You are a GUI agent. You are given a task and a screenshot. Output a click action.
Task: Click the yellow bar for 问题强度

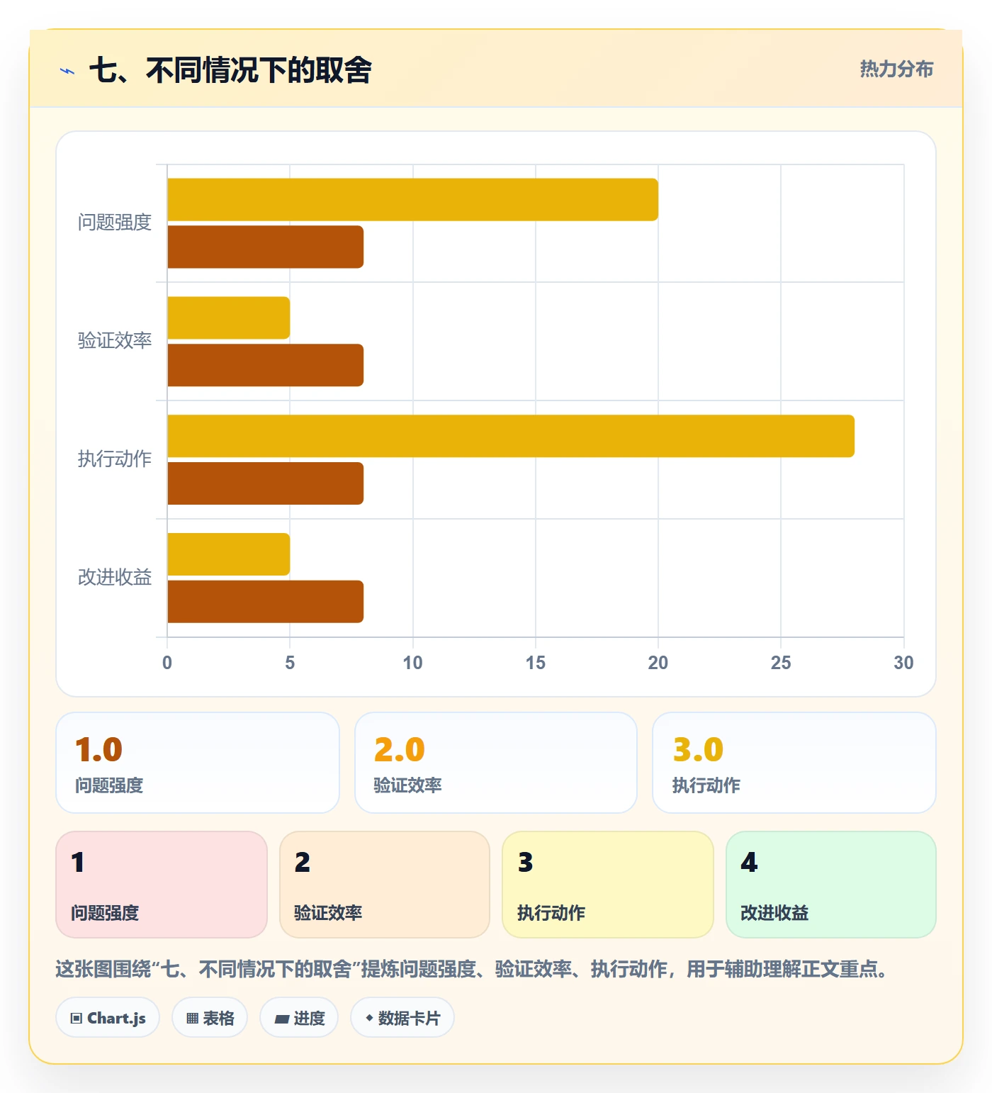(x=412, y=200)
